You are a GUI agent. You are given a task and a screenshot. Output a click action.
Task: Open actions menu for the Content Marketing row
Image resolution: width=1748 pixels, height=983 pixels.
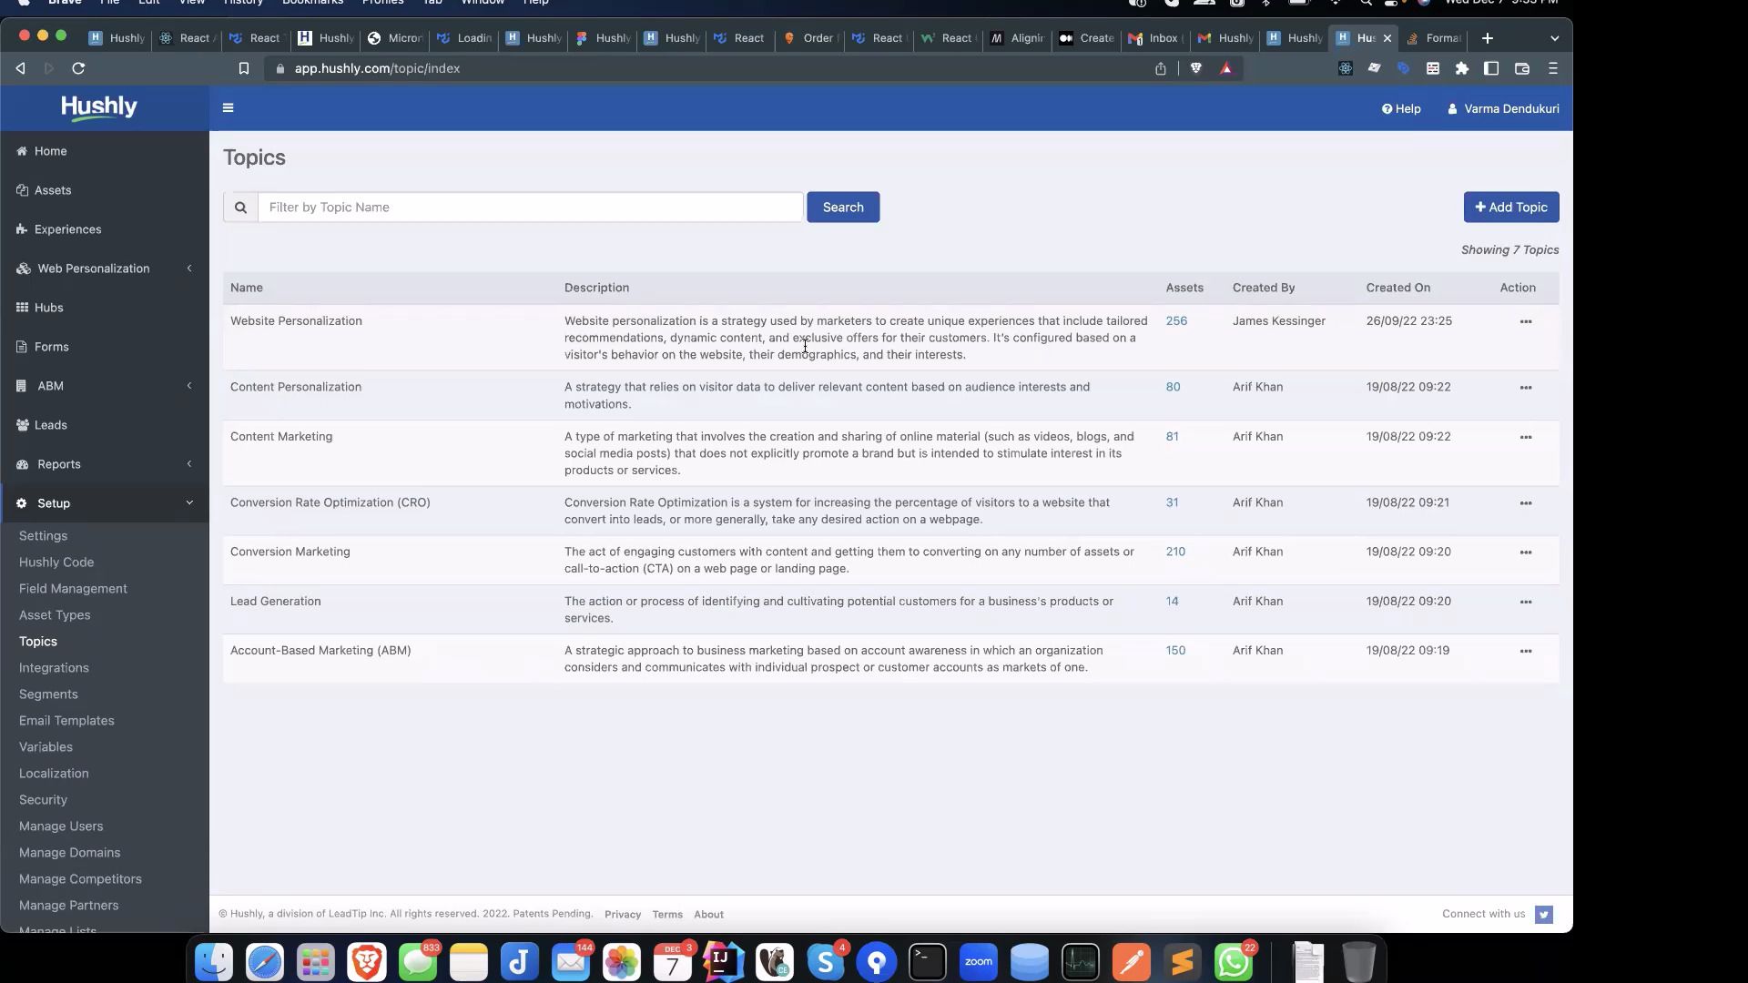point(1526,437)
